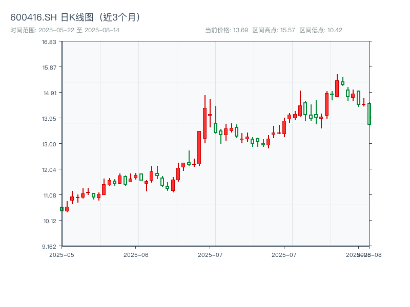The height and width of the screenshot is (307, 410).
Task: Select the 时间范围 2025-05-22 至 2025-08-14 text
Action: tap(65, 30)
